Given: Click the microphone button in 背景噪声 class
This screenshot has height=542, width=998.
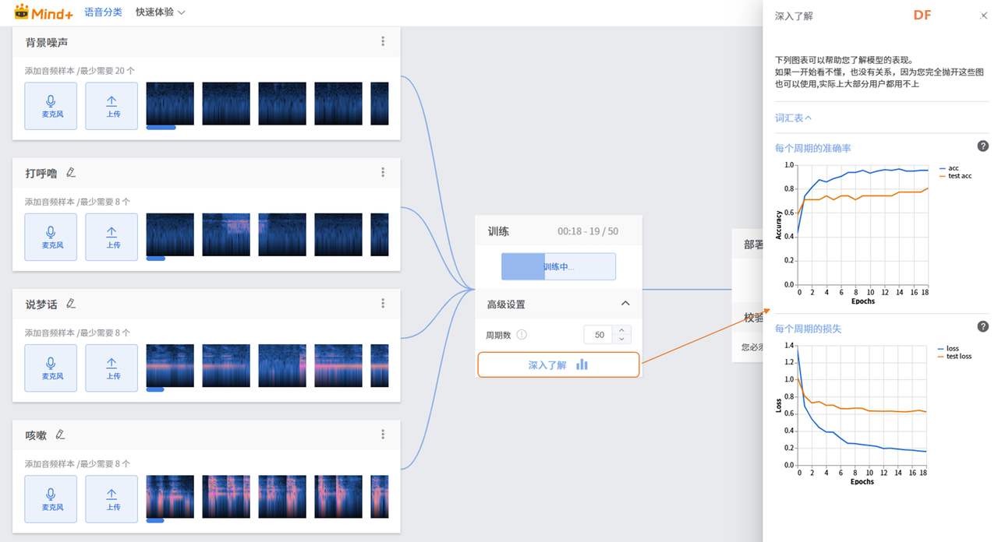Looking at the screenshot, I should 51,106.
